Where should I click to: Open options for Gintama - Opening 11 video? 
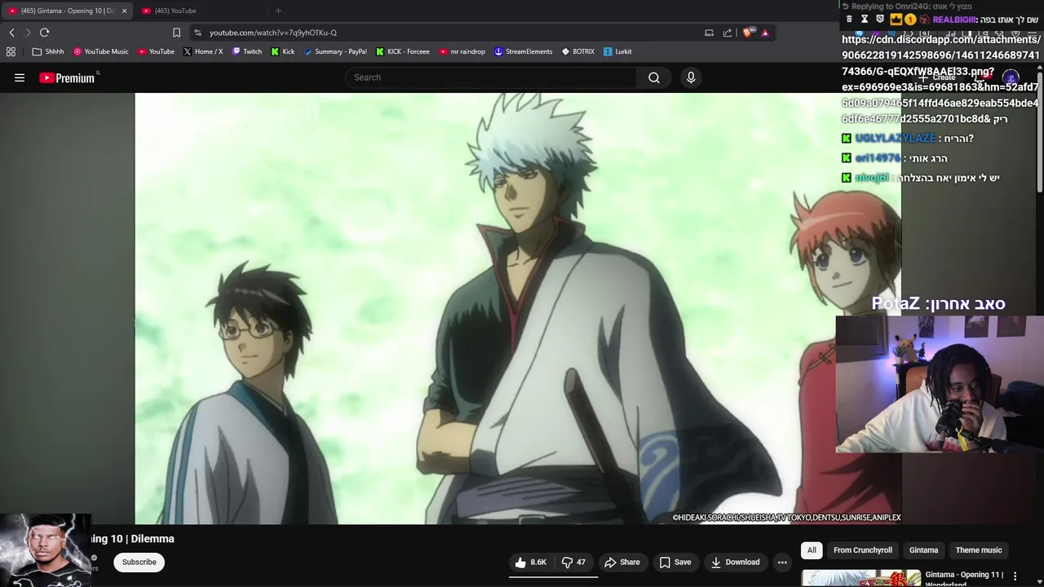(1015, 576)
